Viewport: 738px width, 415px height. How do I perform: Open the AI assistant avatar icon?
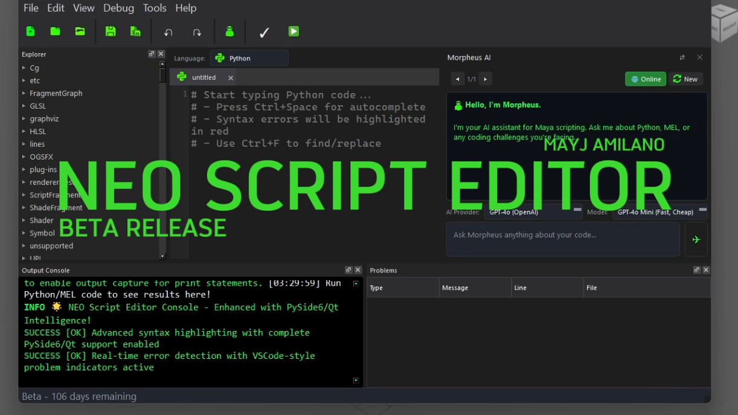(229, 31)
